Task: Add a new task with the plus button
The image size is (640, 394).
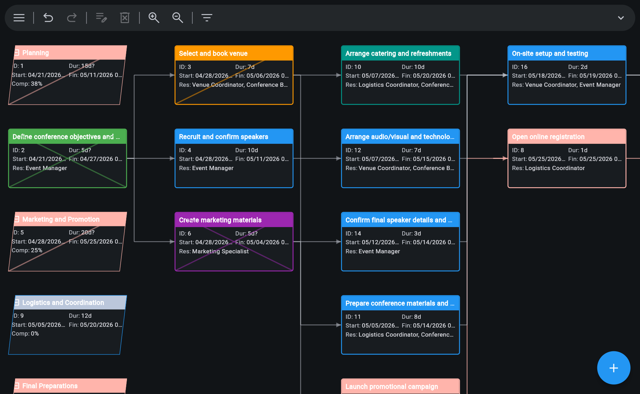Action: click(x=613, y=368)
